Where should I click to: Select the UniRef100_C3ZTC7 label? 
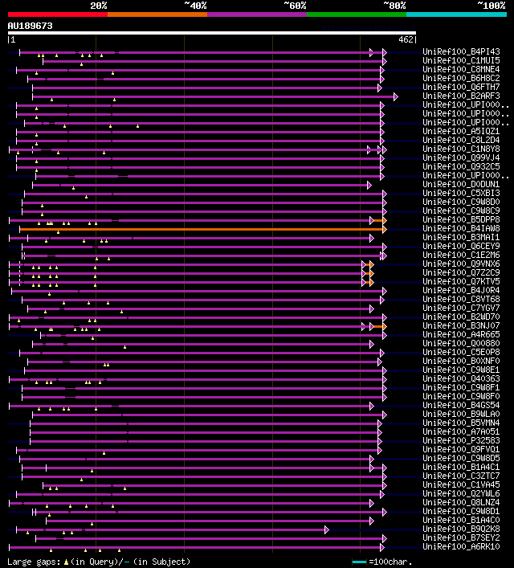coord(461,476)
